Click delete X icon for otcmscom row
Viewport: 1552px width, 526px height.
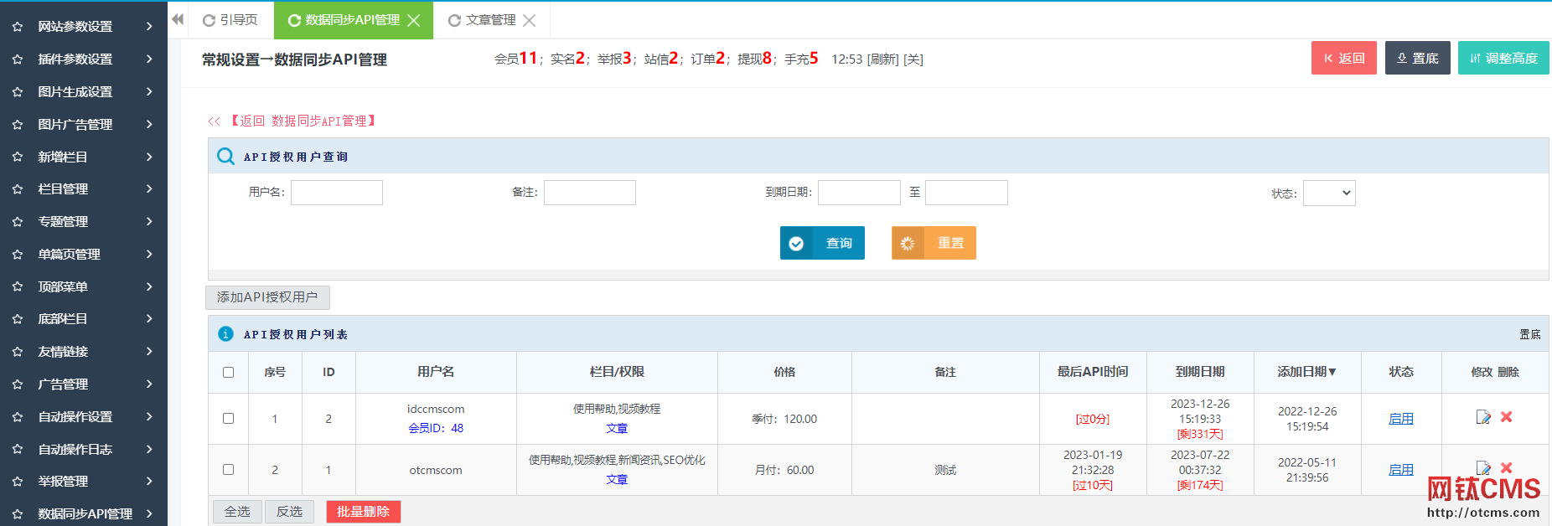tap(1506, 467)
